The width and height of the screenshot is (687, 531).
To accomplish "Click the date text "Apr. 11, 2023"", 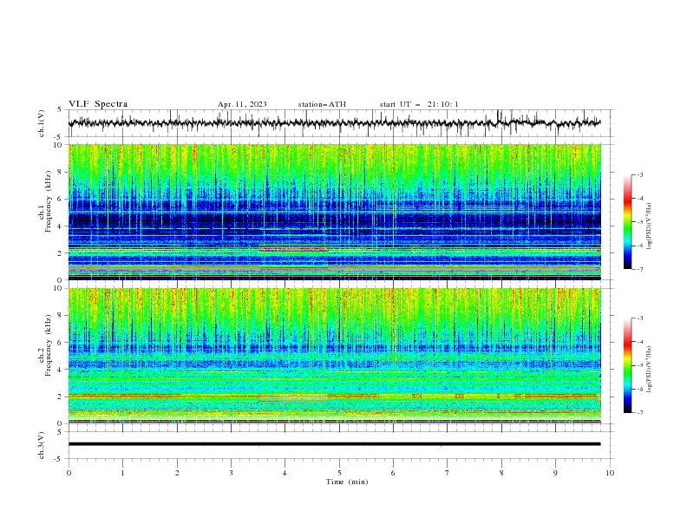I will tap(242, 104).
